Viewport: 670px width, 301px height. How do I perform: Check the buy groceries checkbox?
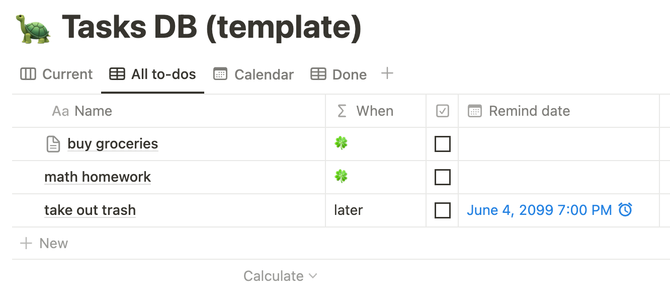pos(442,144)
